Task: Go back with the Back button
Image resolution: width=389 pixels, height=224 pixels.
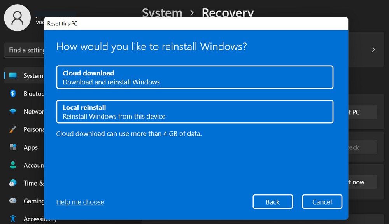Action: (x=273, y=202)
